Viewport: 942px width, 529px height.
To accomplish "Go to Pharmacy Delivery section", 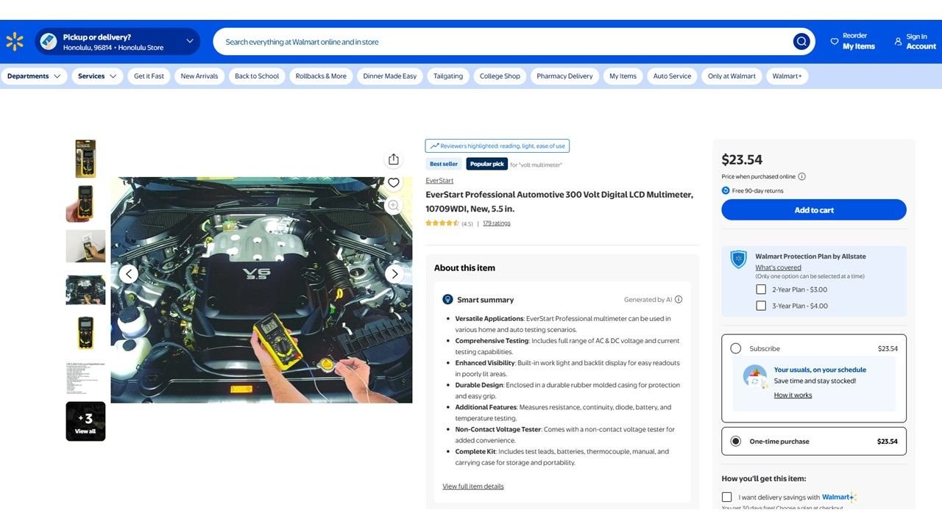I will coord(564,76).
